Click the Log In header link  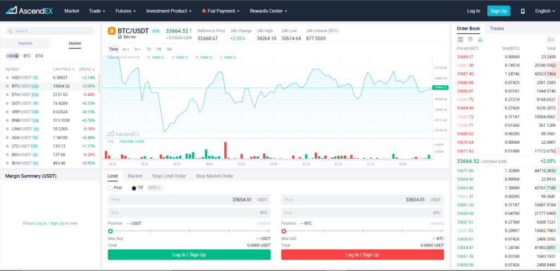click(x=474, y=11)
